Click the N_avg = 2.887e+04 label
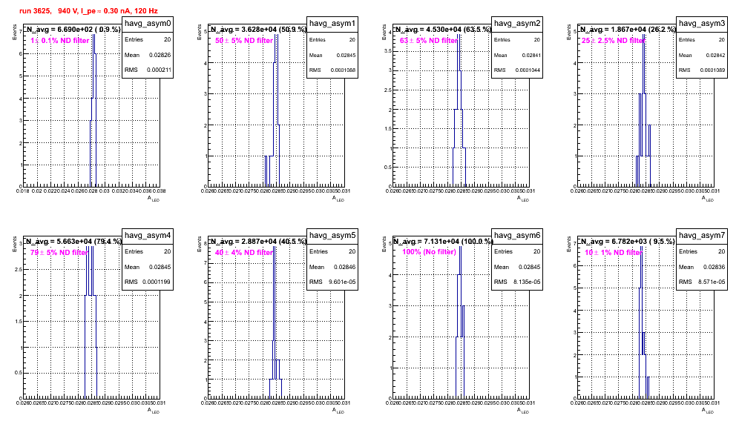 (x=258, y=241)
